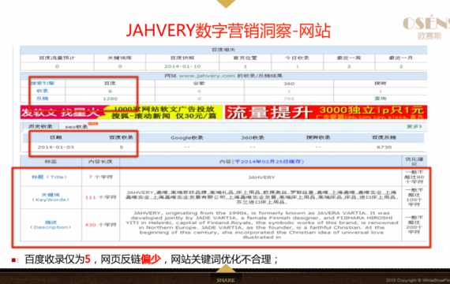Open the 更多 link
This screenshot has height=284, width=450.
[x=414, y=126]
